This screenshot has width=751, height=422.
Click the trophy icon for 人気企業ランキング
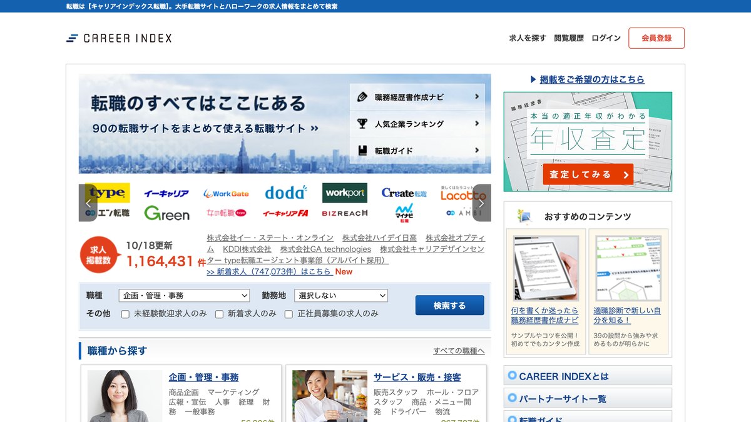362,123
